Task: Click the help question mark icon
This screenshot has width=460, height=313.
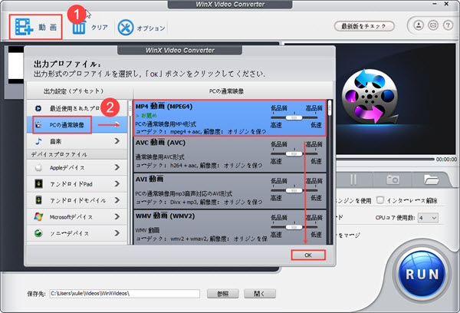Action: coord(448,25)
